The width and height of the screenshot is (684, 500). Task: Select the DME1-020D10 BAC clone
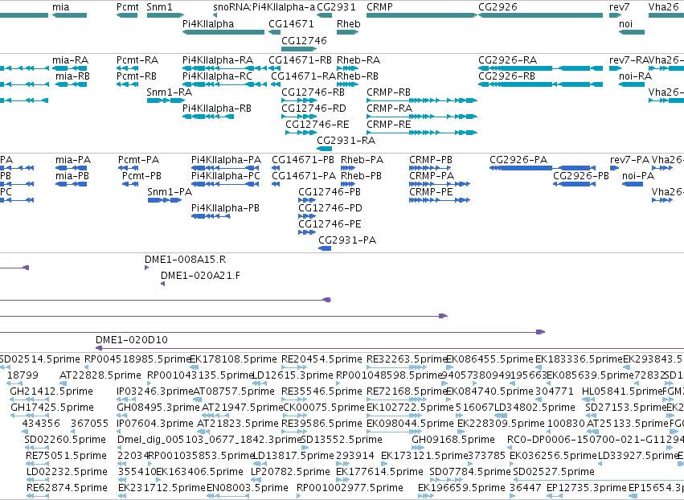tap(390, 348)
